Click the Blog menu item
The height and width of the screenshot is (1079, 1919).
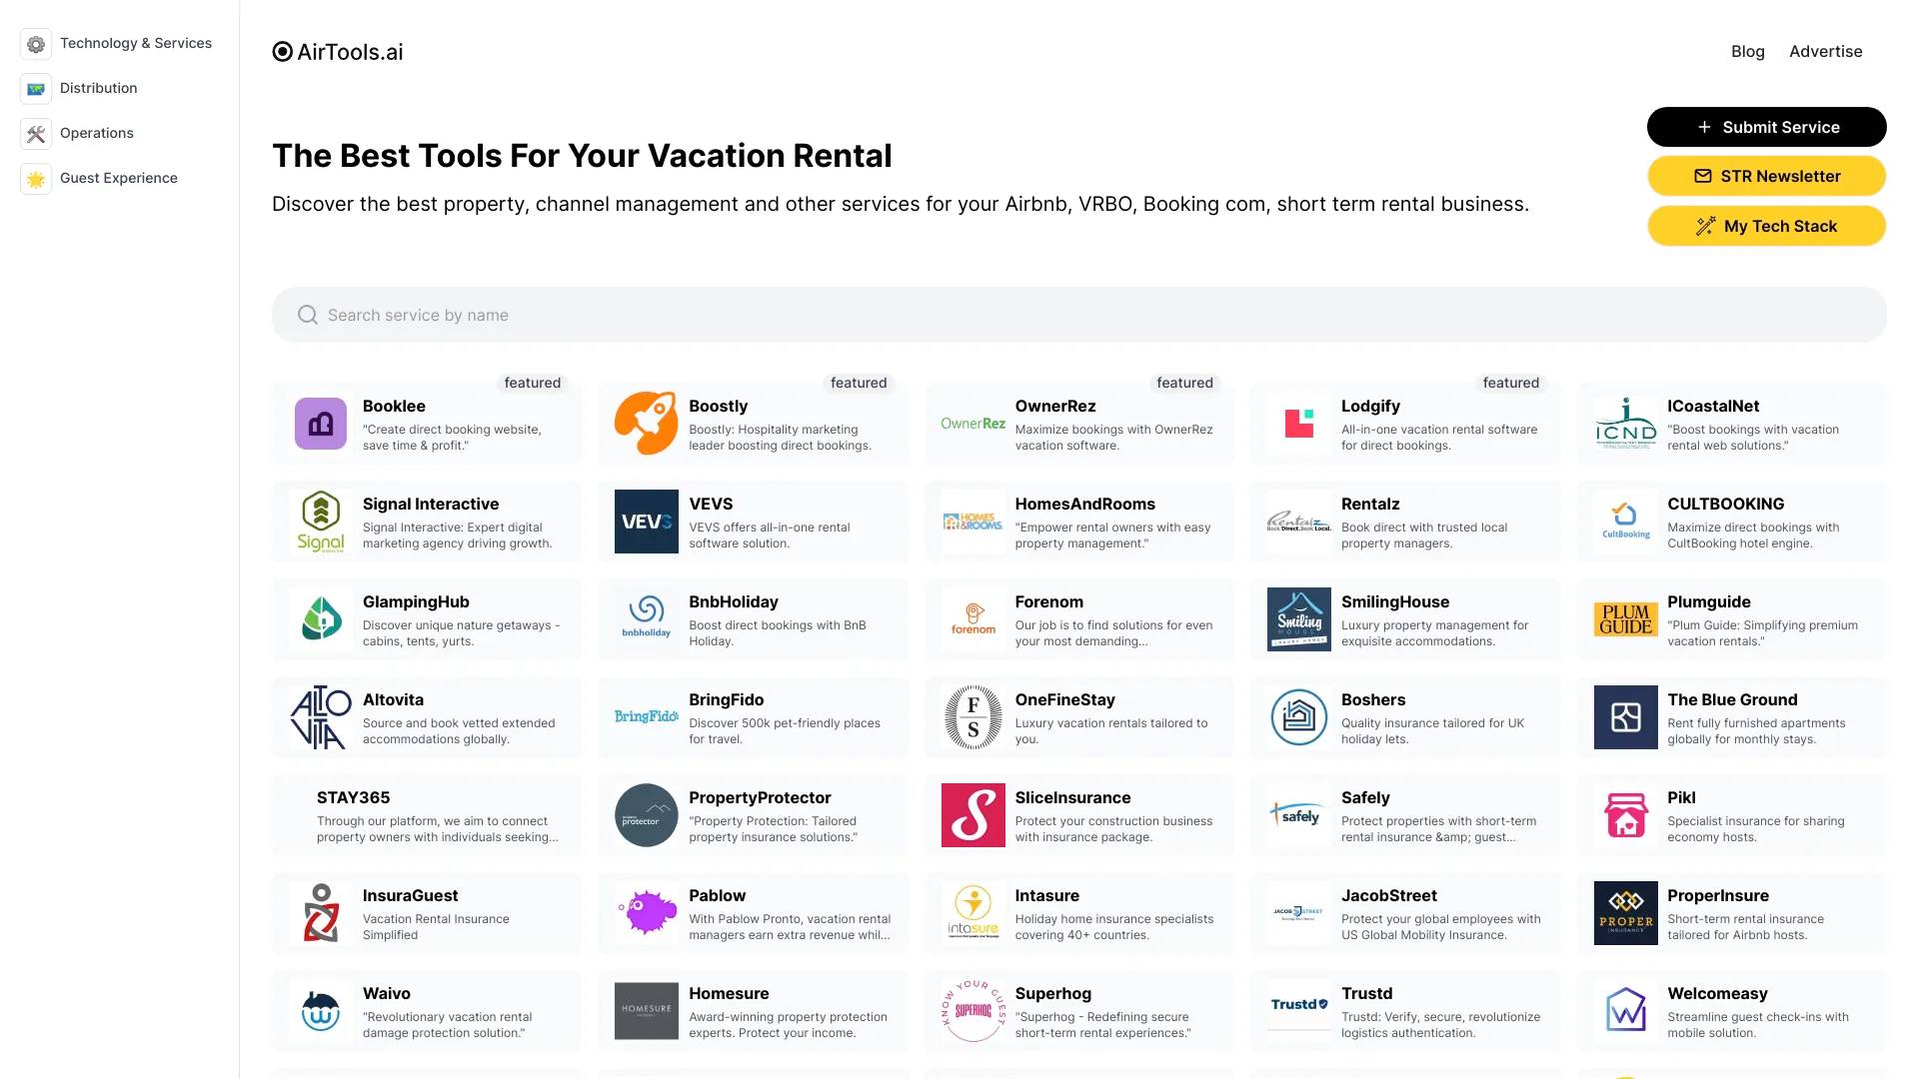[x=1748, y=51]
